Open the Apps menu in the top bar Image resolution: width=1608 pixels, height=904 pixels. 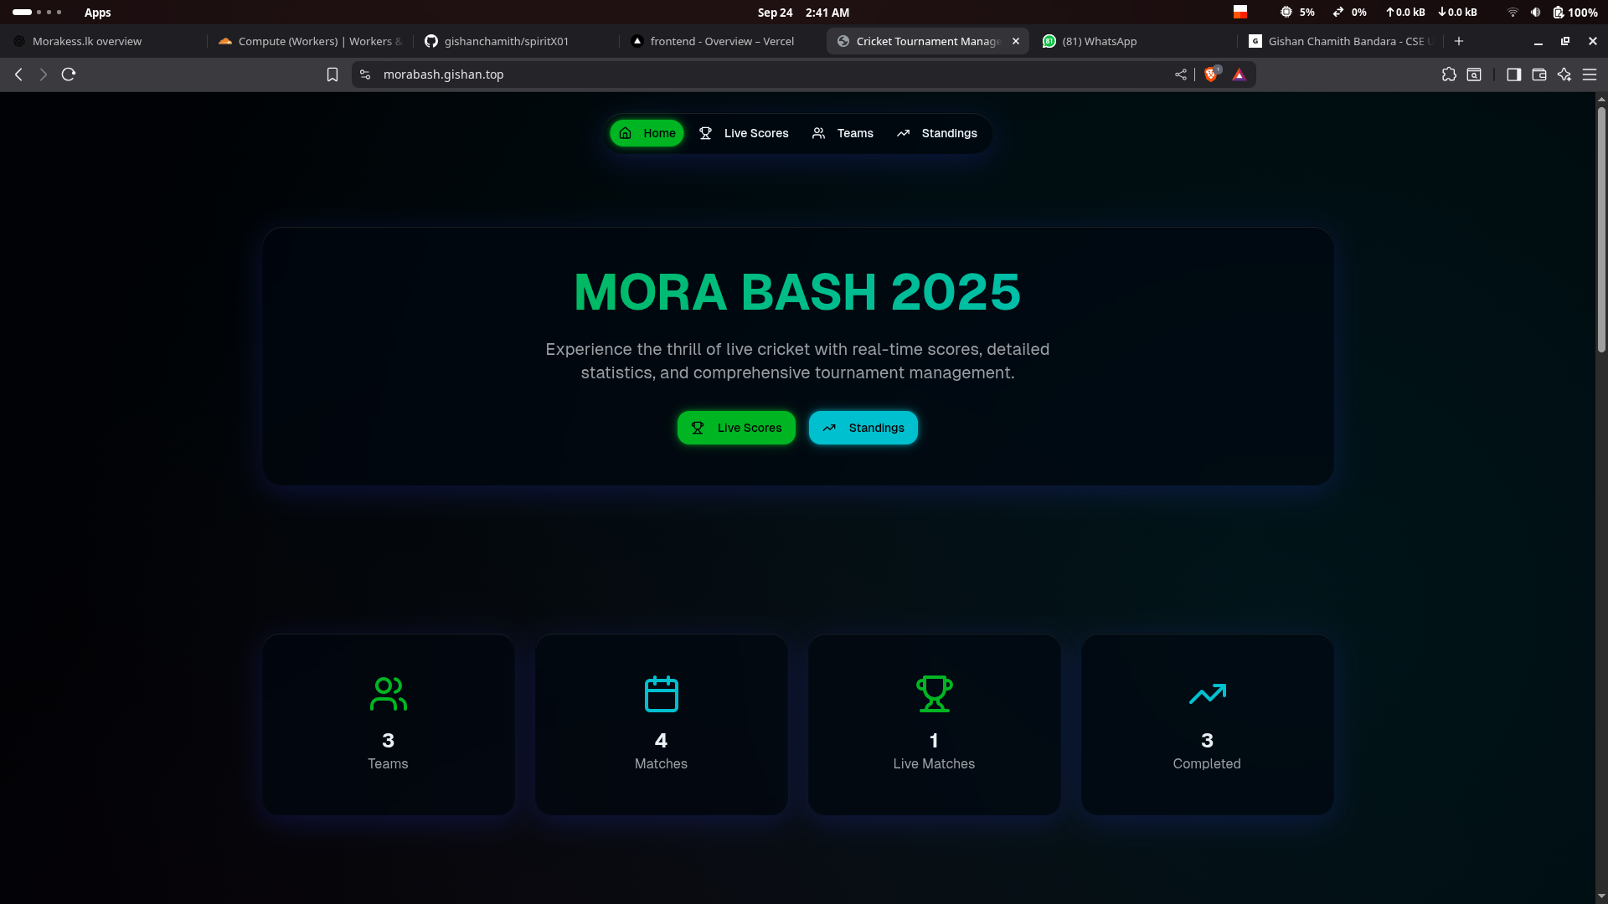click(x=98, y=13)
